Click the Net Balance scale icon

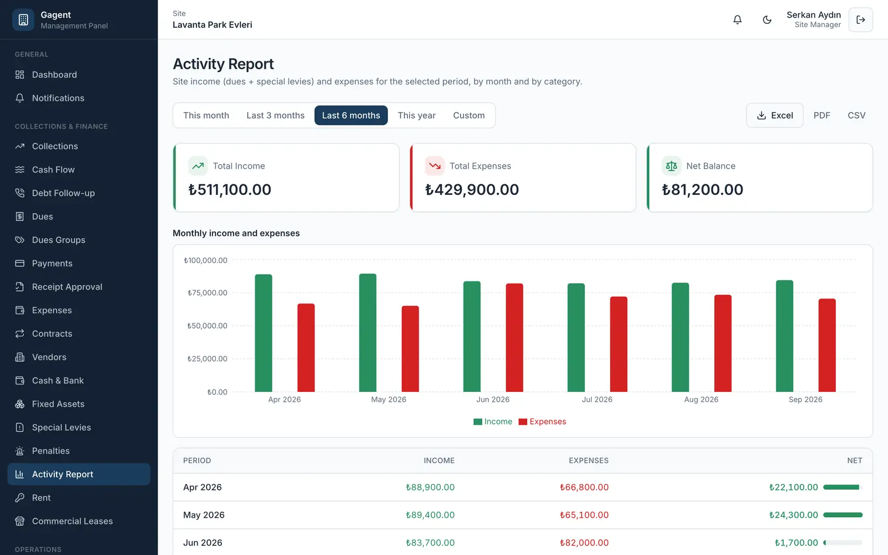click(672, 166)
